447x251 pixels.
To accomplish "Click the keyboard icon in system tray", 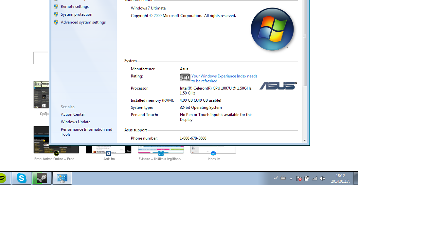I will point(283,178).
